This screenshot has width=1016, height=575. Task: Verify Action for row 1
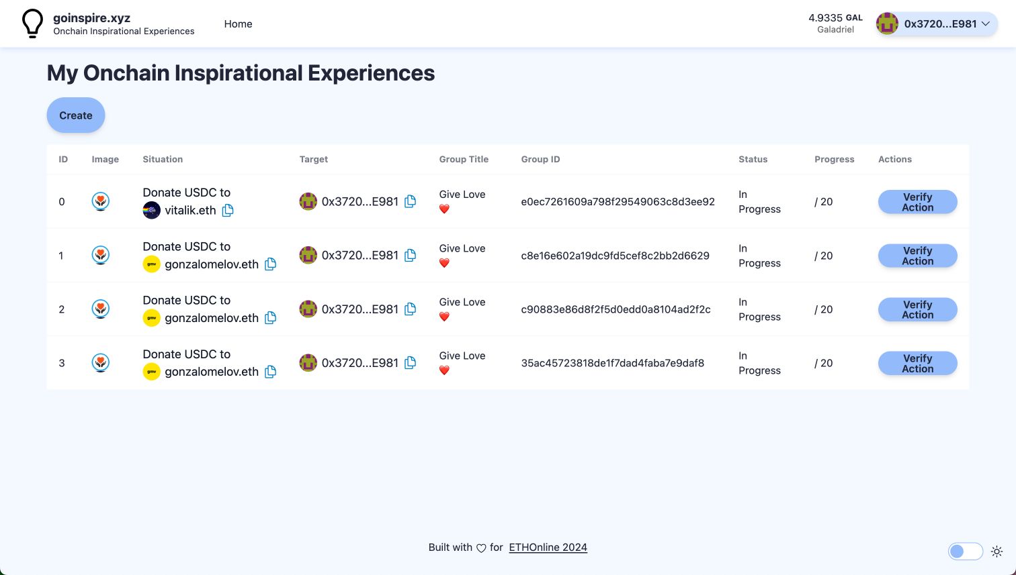pyautogui.click(x=917, y=256)
